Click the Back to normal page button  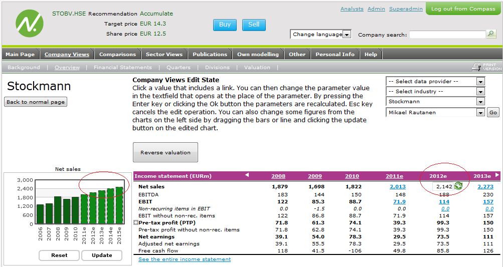click(36, 102)
